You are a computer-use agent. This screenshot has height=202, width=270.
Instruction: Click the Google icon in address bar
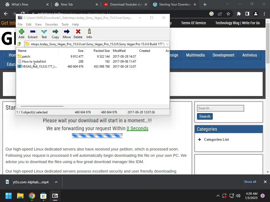211,14
